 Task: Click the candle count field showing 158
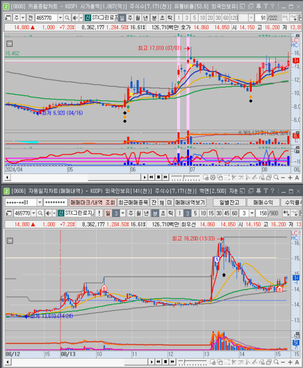tap(263, 213)
